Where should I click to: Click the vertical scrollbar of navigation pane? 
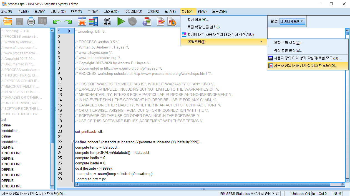[52, 88]
